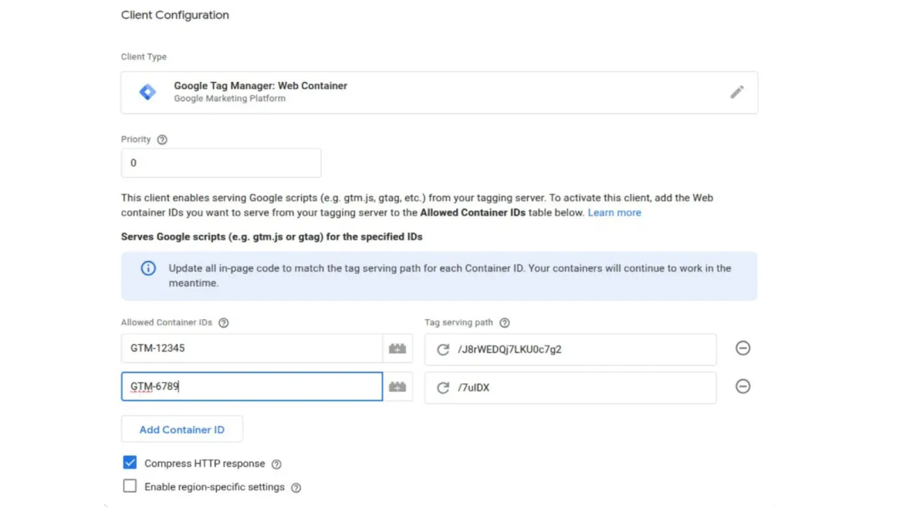Open the Learn more link
The height and width of the screenshot is (513, 912).
click(614, 213)
